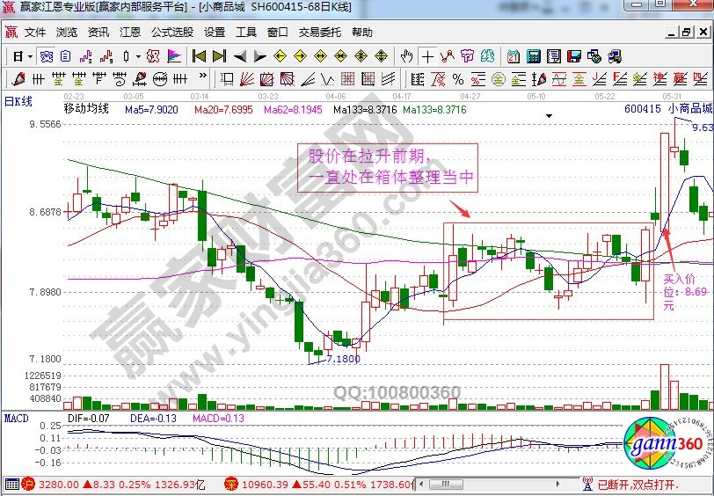Click the hand pan tool icon
The image size is (714, 496).
[x=406, y=56]
